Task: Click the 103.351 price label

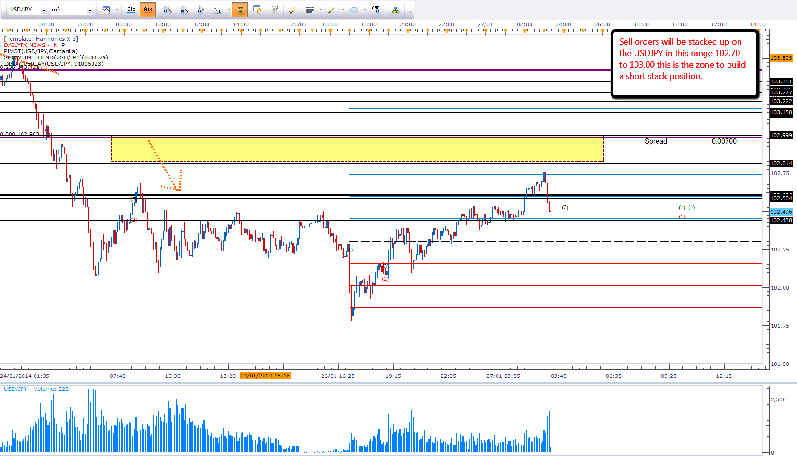Action: [x=781, y=81]
